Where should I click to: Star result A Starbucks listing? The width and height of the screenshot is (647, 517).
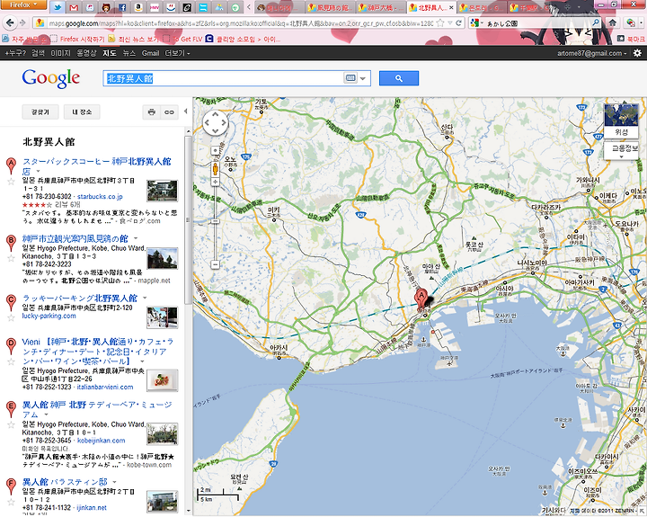pyautogui.click(x=11, y=182)
